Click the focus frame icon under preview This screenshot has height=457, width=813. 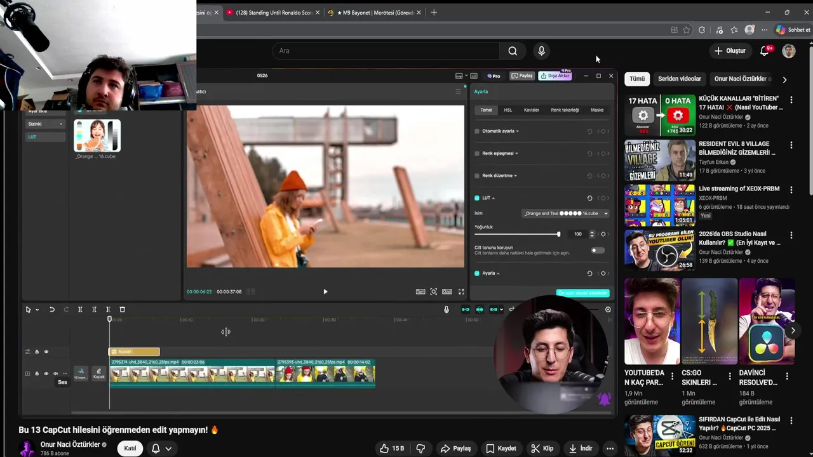(x=434, y=292)
